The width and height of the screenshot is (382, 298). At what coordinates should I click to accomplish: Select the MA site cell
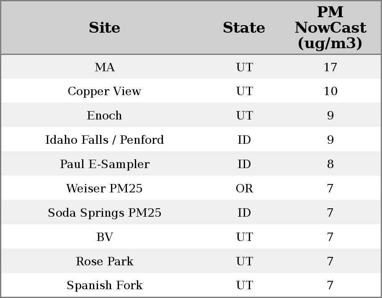click(104, 67)
